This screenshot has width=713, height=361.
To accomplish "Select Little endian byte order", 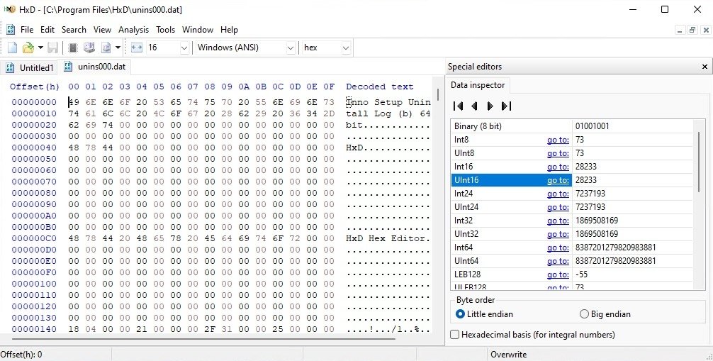I will point(484,314).
